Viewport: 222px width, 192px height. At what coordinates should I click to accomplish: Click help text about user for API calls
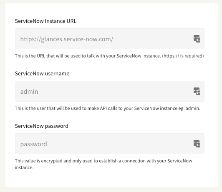(108, 108)
